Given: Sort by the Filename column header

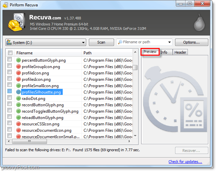Looking at the screenshot, I should pos(48,53).
